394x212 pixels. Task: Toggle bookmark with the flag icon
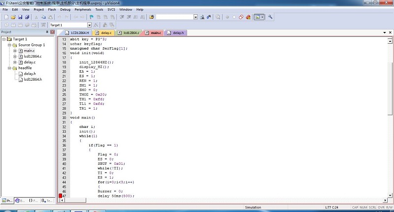92,17
